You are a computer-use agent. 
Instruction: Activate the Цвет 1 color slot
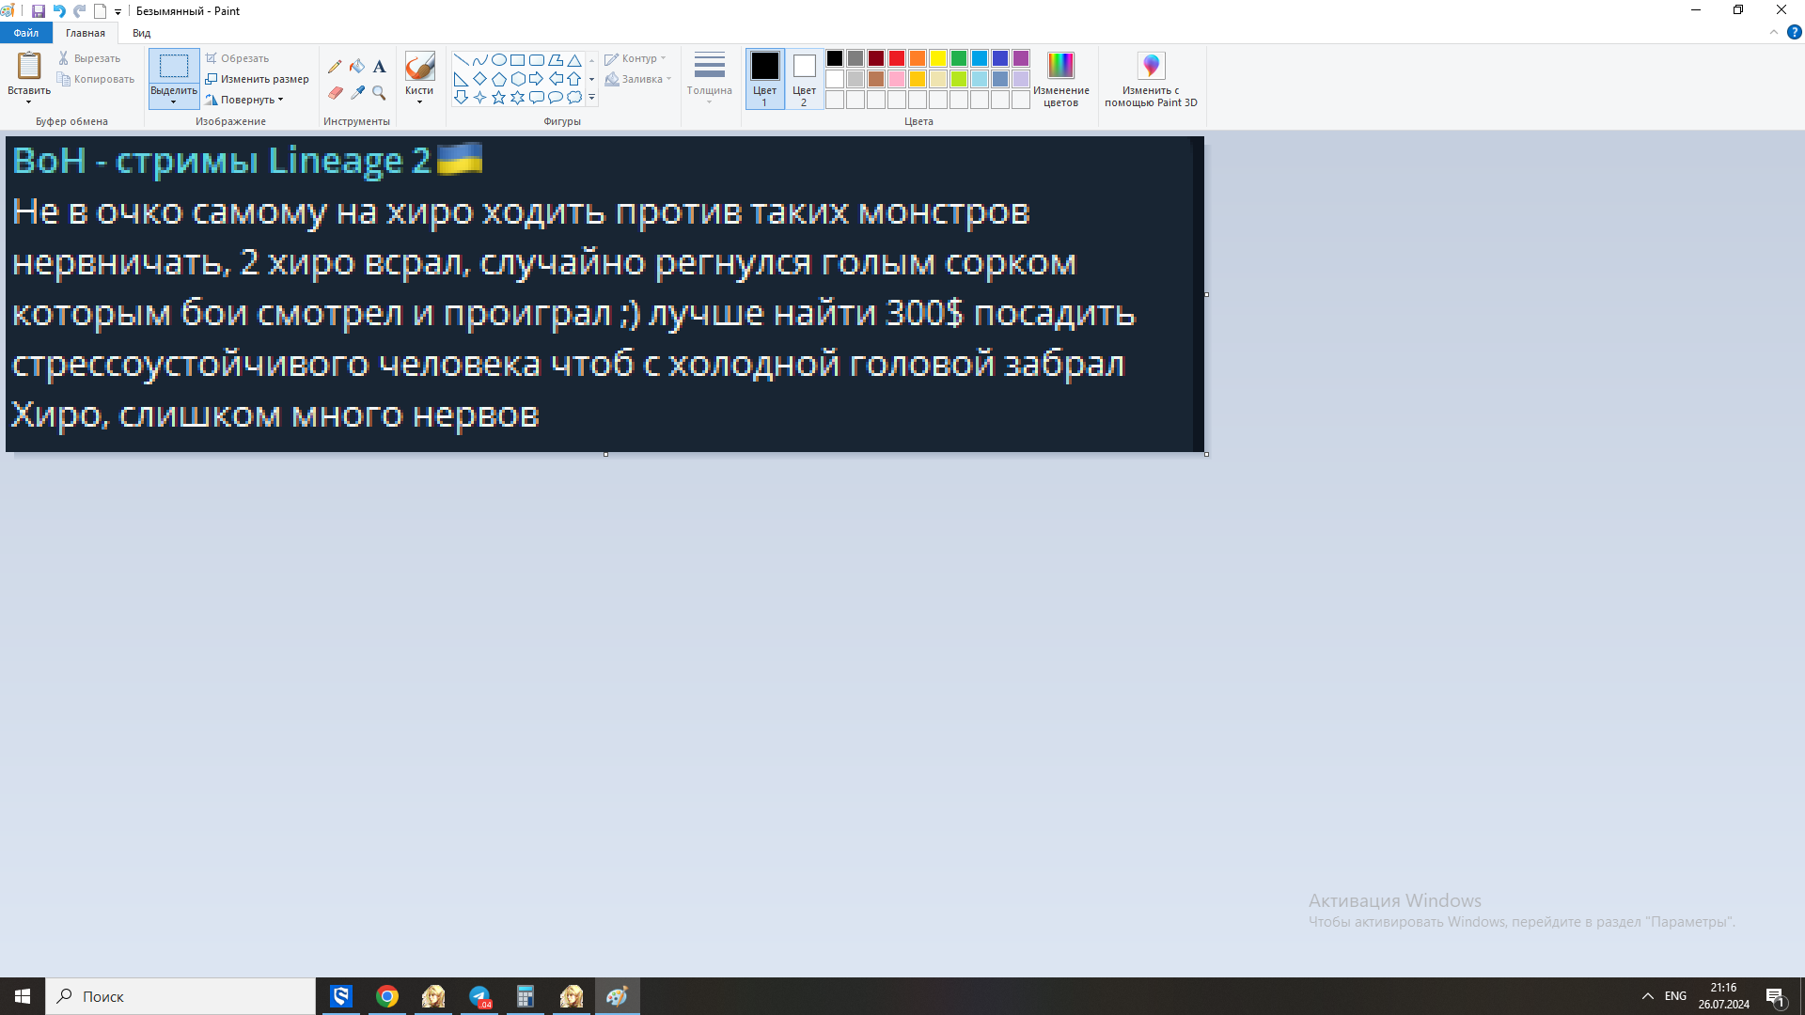tap(764, 79)
